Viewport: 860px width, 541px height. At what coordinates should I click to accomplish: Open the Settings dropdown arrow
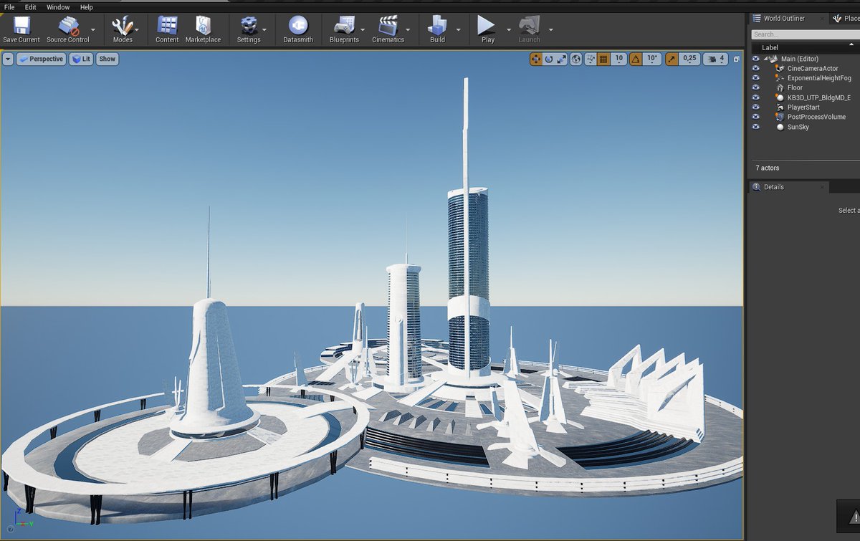point(264,30)
